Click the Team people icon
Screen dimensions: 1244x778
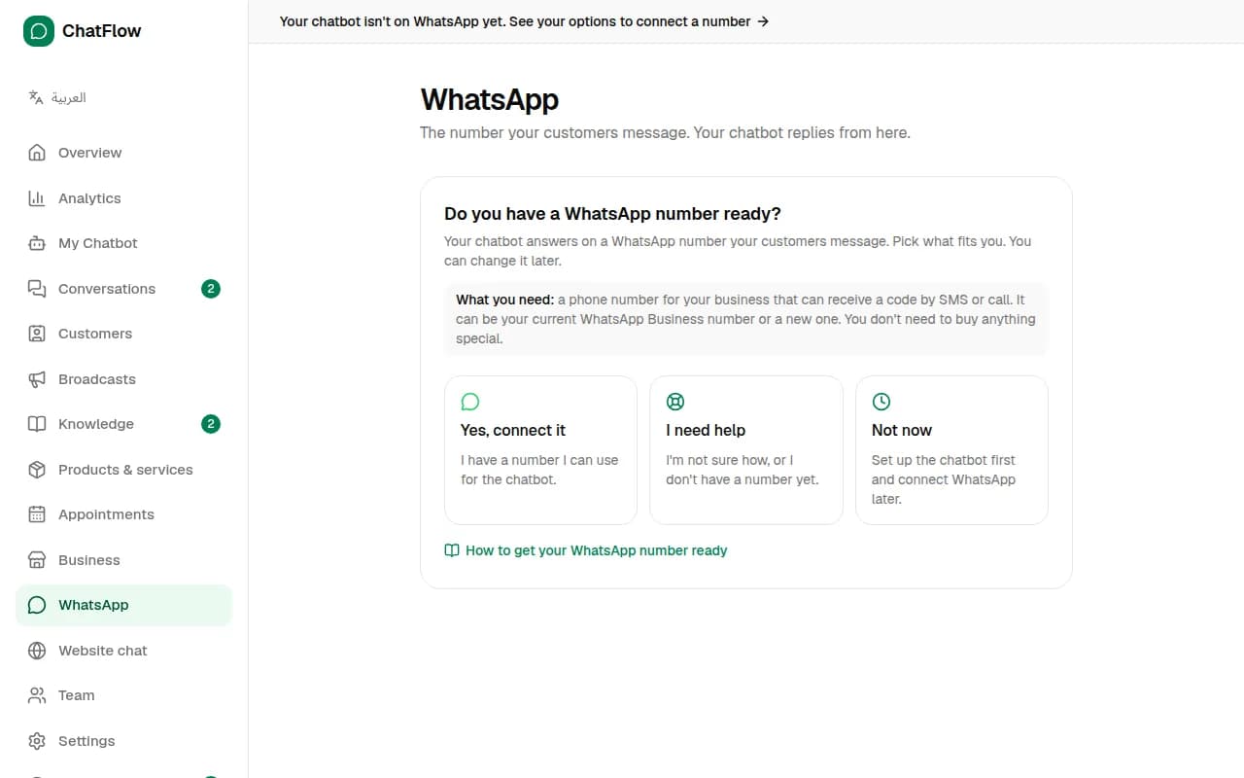37,695
